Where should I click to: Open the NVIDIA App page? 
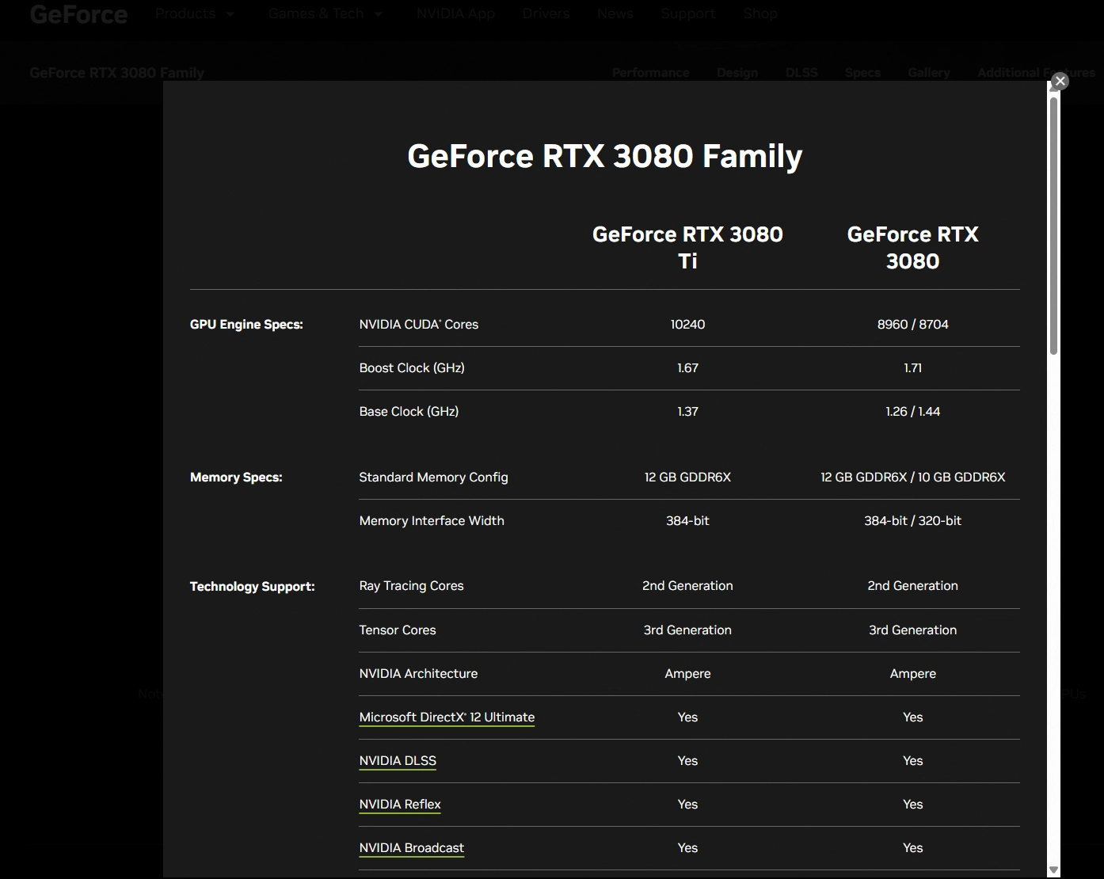pos(455,13)
